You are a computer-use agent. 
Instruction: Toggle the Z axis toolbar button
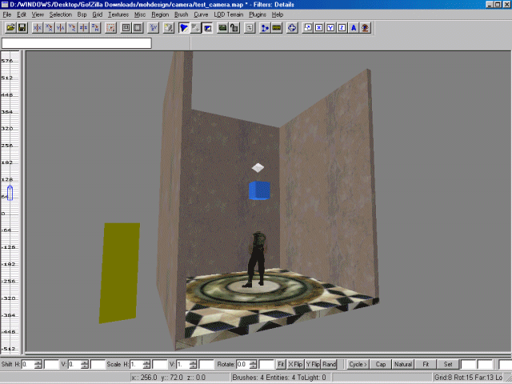(341, 28)
